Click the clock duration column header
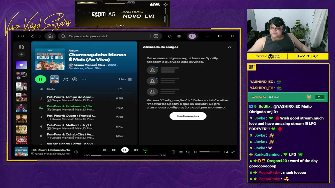The image size is (335, 188). coord(120,89)
